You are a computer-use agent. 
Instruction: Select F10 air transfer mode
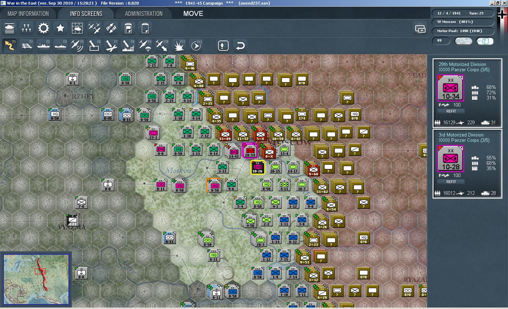tap(162, 46)
